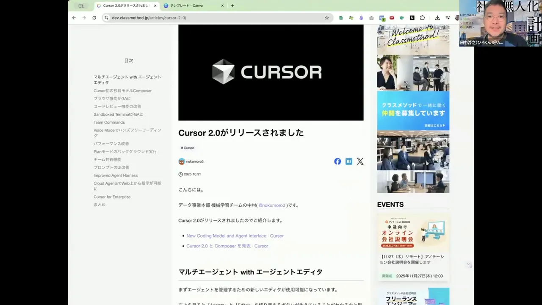Open site information via the address bar icon

[x=107, y=18]
